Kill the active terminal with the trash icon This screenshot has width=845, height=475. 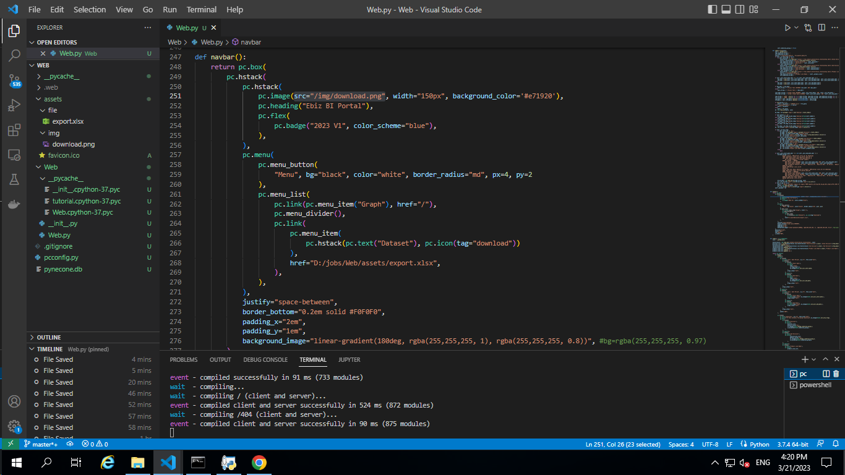836,374
